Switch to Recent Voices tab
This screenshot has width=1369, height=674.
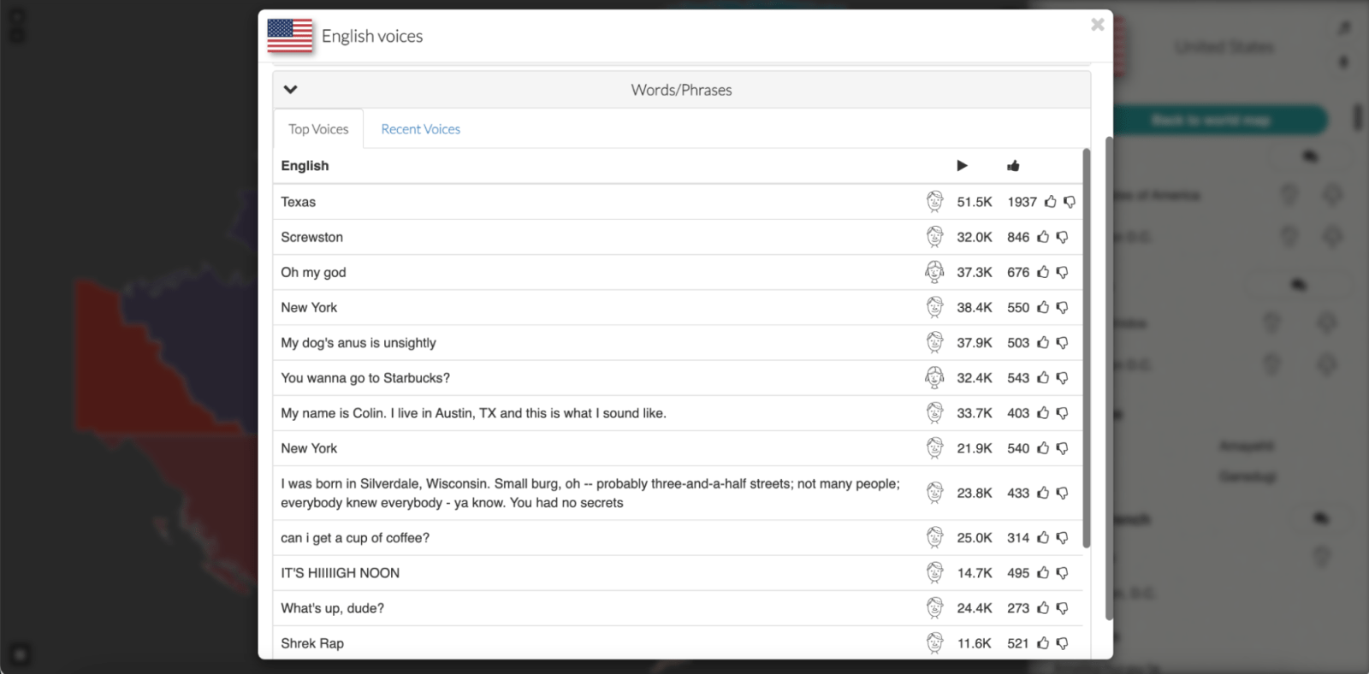tap(420, 129)
